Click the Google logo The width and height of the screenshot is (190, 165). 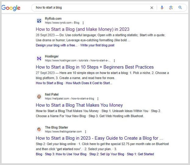click(x=11, y=8)
